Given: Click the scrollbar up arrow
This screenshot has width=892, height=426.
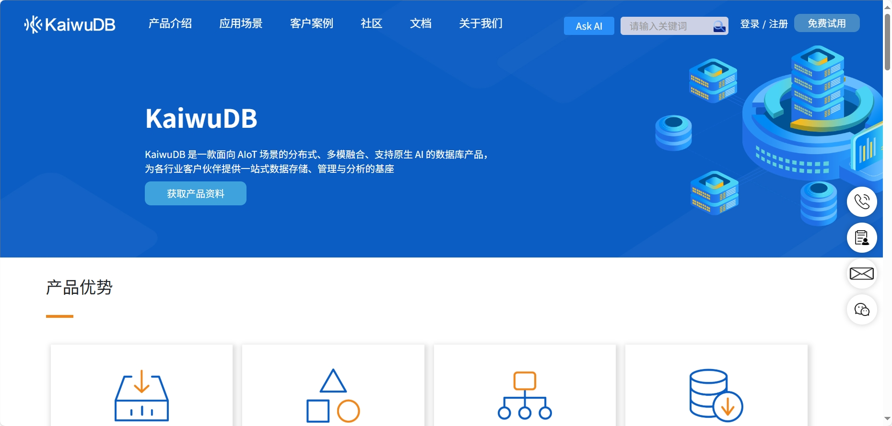Looking at the screenshot, I should [887, 6].
